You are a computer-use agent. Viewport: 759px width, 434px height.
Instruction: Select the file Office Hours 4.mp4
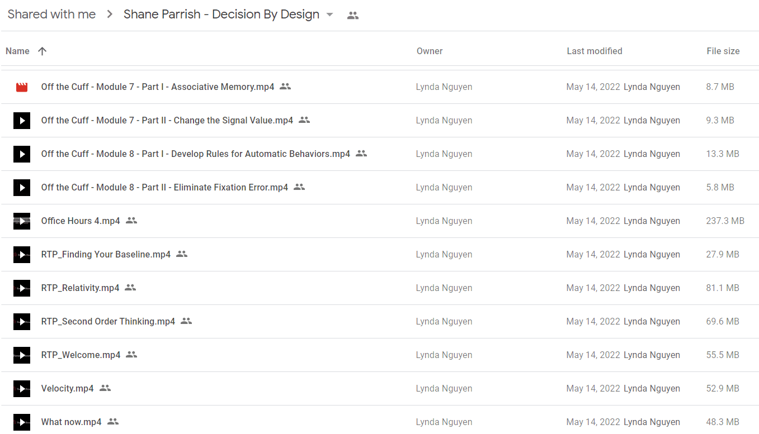point(81,221)
